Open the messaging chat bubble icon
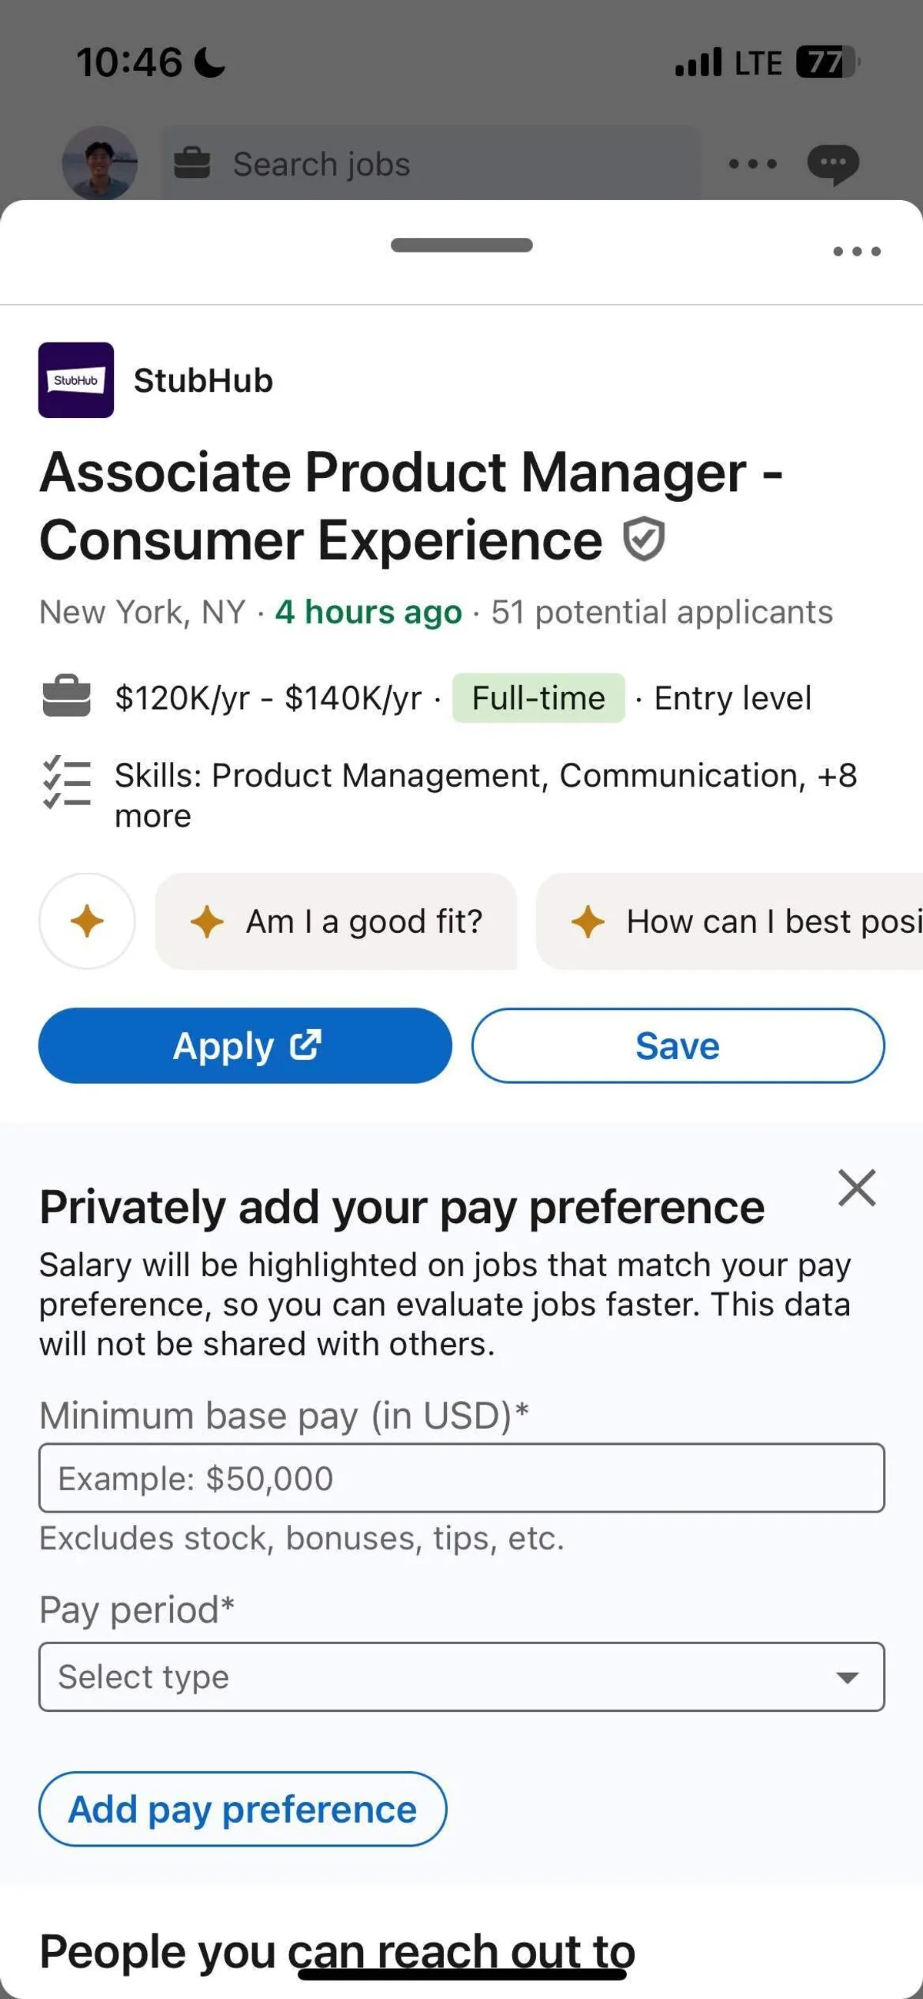The image size is (923, 1999). [x=832, y=164]
